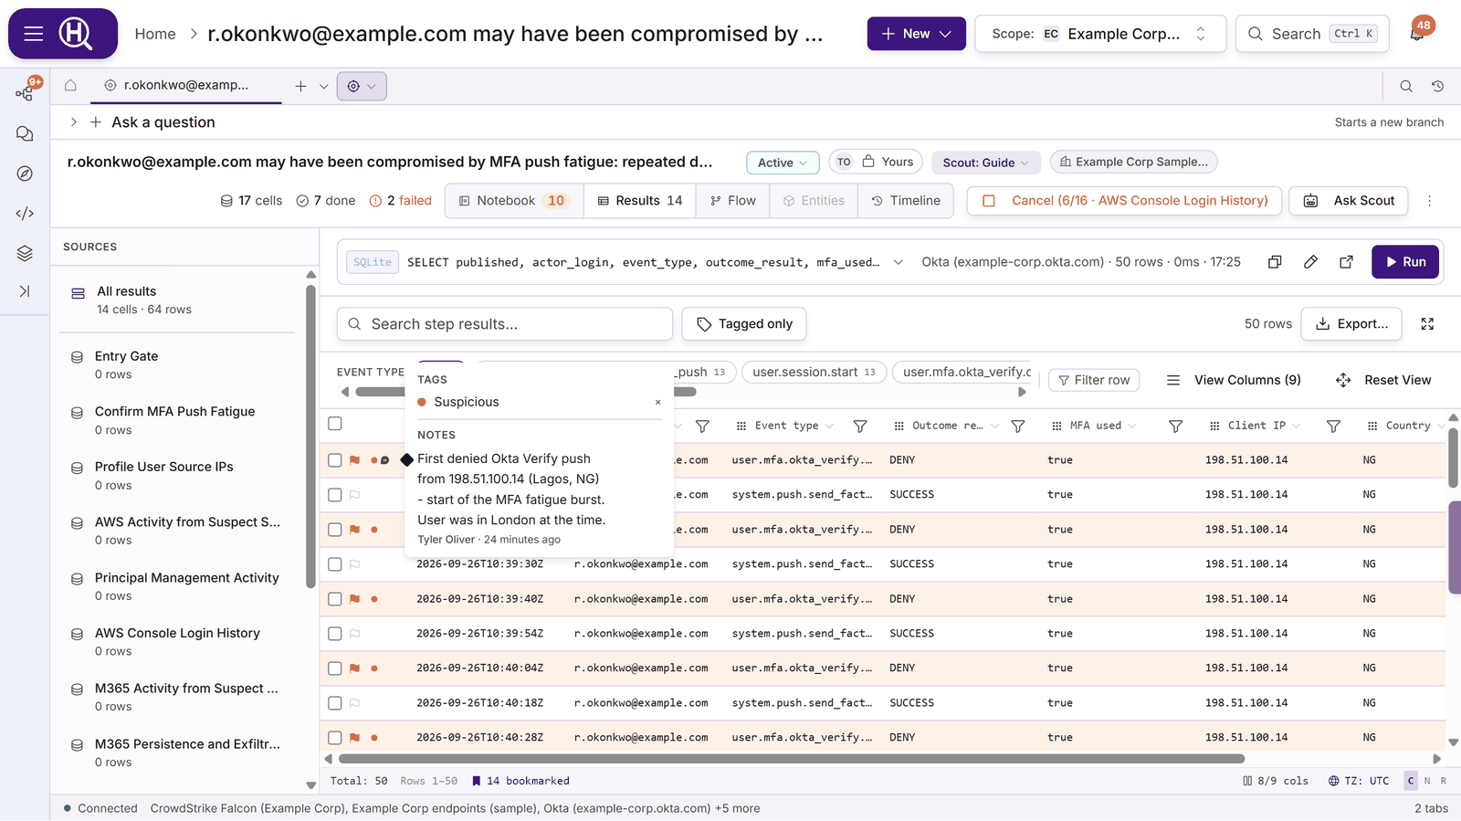Open the code sidebar icon

(25, 214)
